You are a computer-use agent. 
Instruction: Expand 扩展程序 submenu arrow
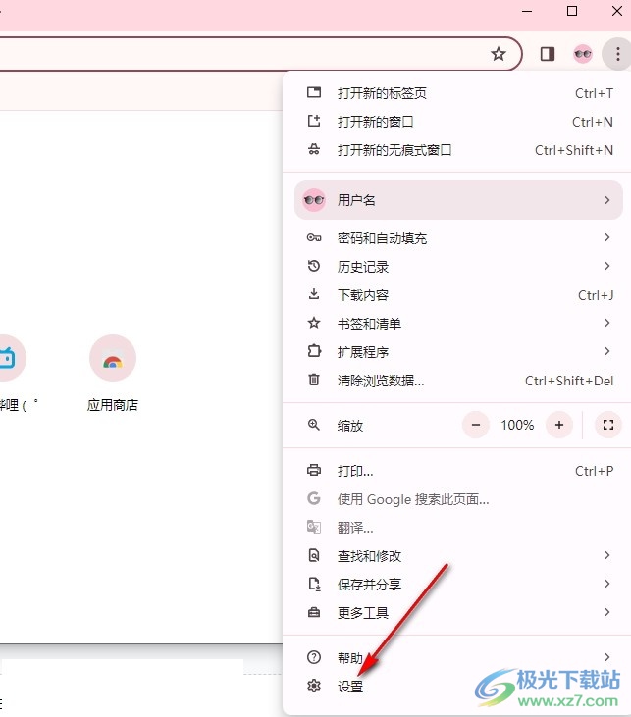click(607, 351)
